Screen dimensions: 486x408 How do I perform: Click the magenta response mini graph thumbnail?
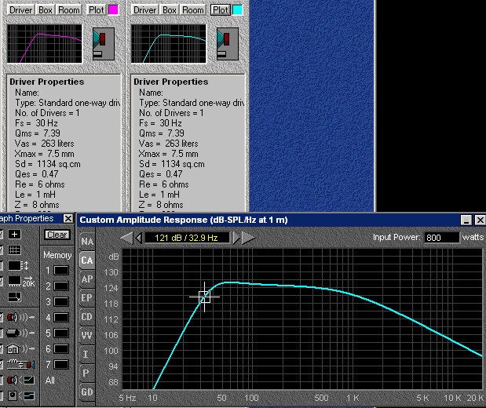(x=44, y=44)
